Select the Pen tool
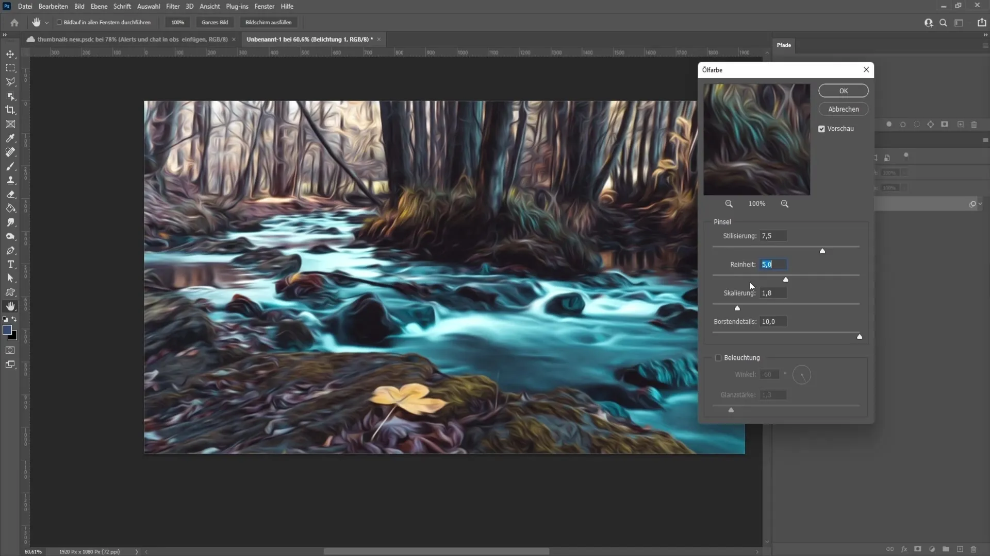Image resolution: width=990 pixels, height=556 pixels. (10, 251)
